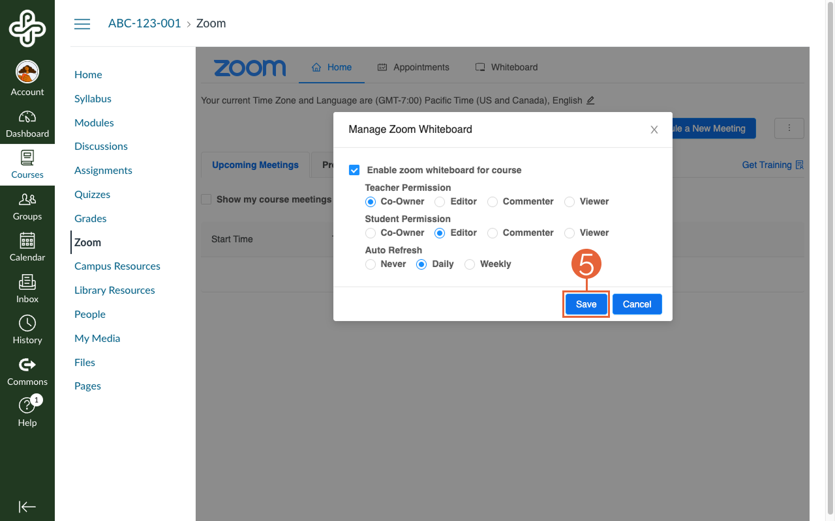Viewport: 835px width, 521px height.
Task: Switch to Zoom Home tab
Action: [331, 67]
